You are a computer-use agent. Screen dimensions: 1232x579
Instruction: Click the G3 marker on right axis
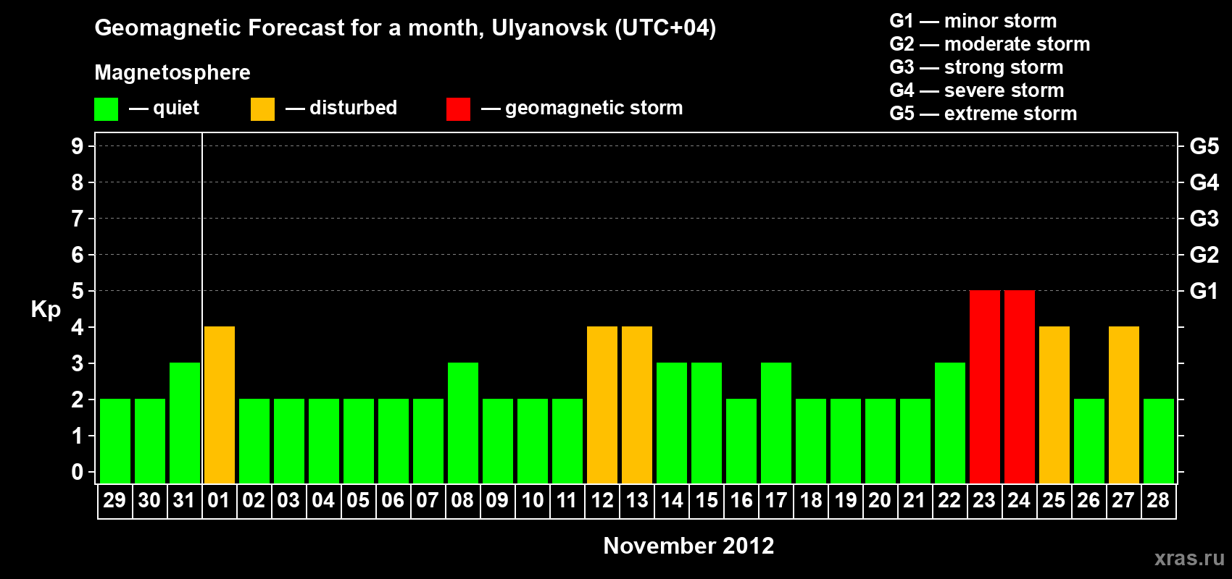coord(1204,219)
